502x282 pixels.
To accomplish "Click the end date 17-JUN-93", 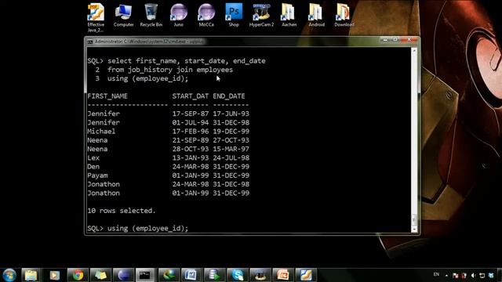I will point(231,114).
